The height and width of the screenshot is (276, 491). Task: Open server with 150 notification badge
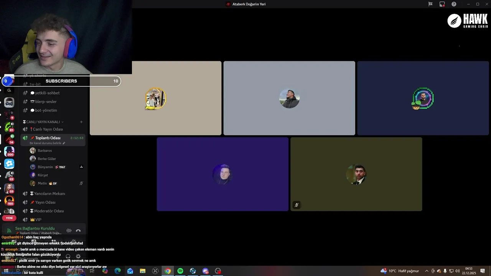pyautogui.click(x=9, y=200)
